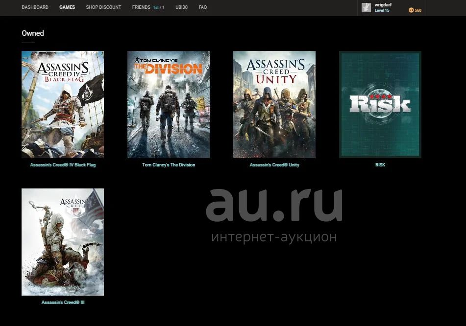The width and height of the screenshot is (466, 326).
Task: Open Assassin's Creed III cover art
Action: coord(63,242)
